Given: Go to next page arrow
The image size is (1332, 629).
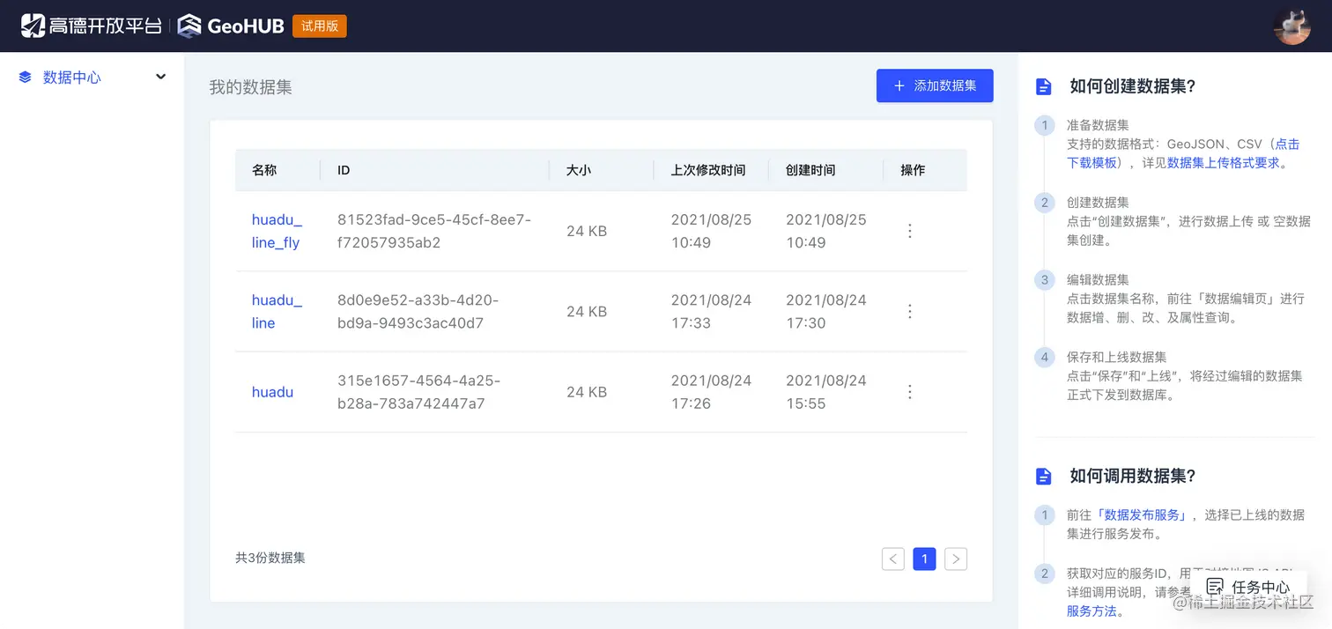Looking at the screenshot, I should 956,559.
